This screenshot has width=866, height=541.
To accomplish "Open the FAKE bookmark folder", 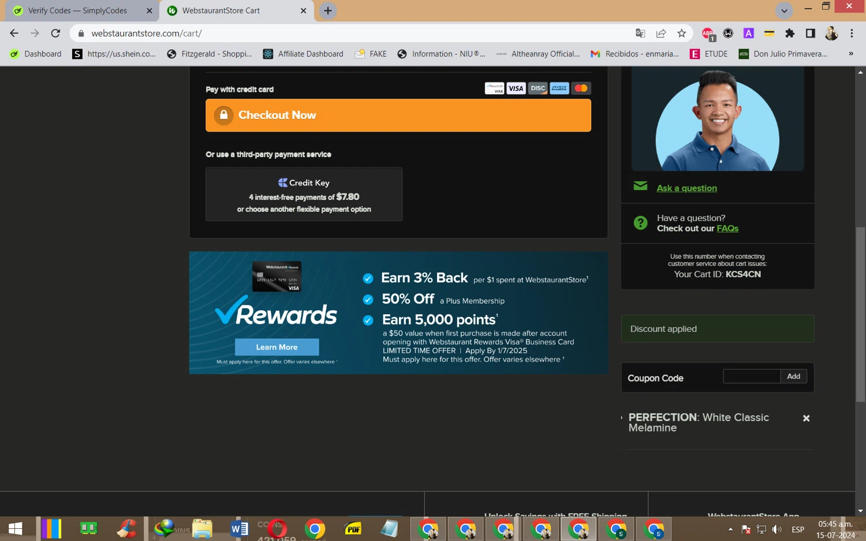I will click(371, 54).
